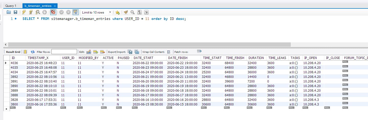Add a new table row icon
Viewport: 368px width, 120px height.
point(96,52)
